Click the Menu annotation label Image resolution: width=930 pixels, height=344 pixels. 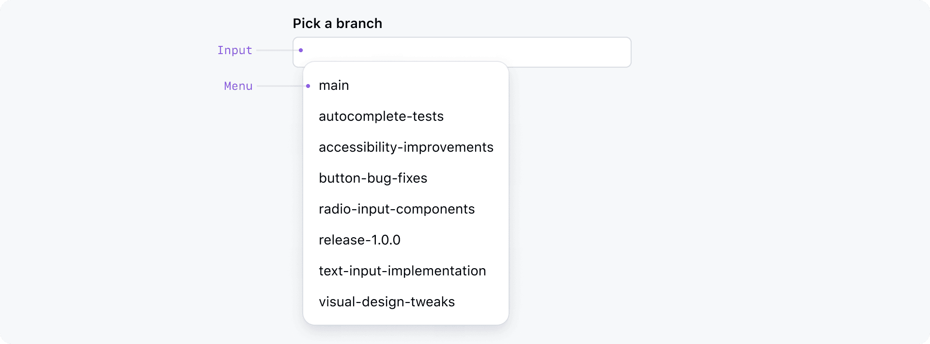coord(238,86)
